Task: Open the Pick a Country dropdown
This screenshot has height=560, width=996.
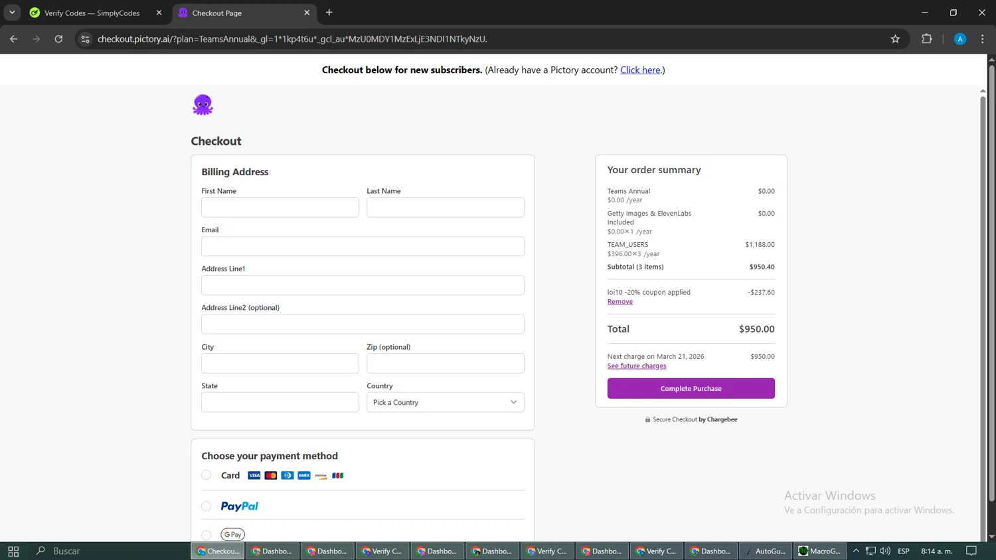Action: coord(446,402)
